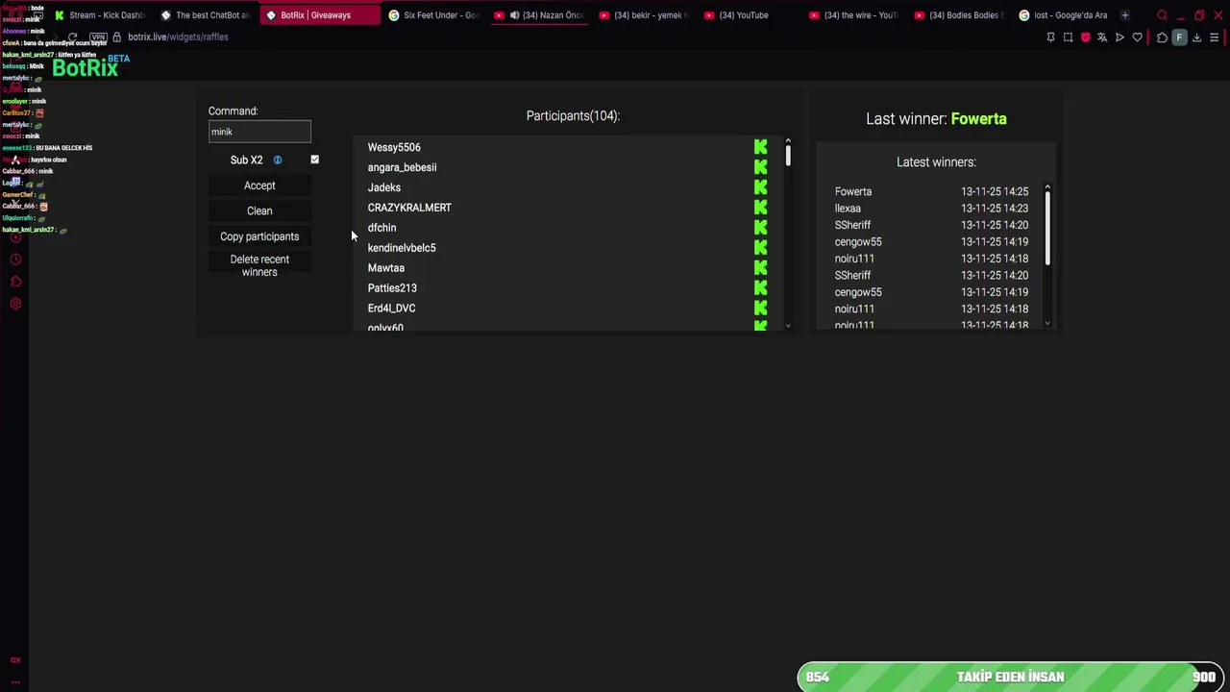Toggle the Sub X2 checkbox

click(x=314, y=160)
